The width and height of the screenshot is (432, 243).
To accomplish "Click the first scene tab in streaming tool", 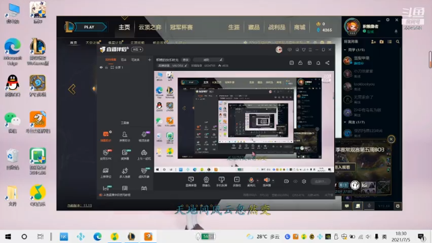I will [111, 59].
